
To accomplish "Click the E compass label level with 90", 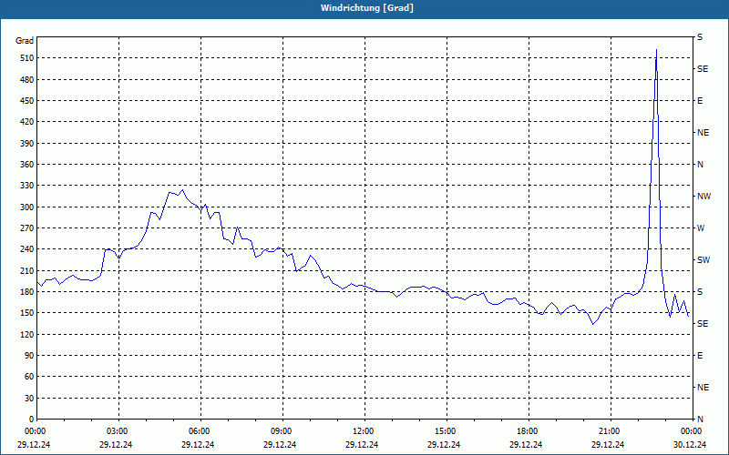I will 700,356.
